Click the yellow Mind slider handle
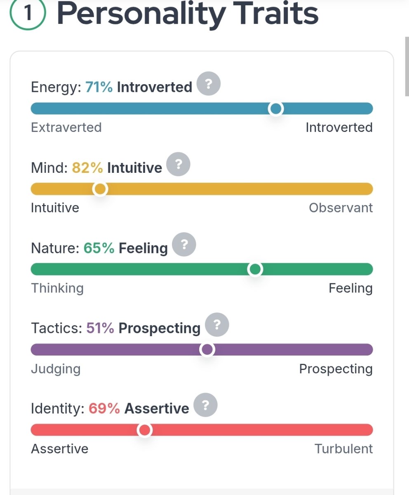 [x=100, y=189]
